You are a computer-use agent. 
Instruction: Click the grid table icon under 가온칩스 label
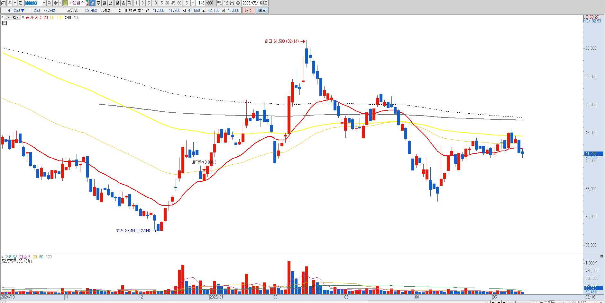pyautogui.click(x=5, y=23)
